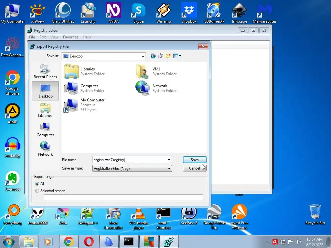Click the Skype desktop icon
The height and width of the screenshot is (248, 331).
pyautogui.click(x=138, y=13)
